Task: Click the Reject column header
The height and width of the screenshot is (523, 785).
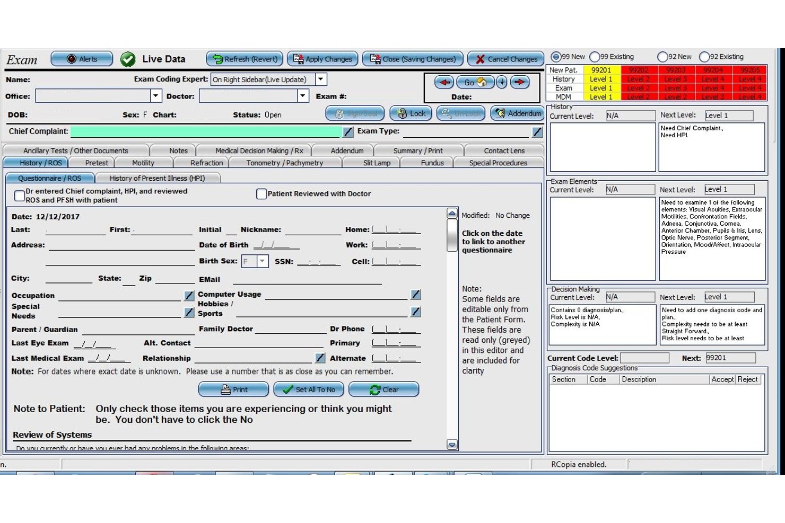Action: (747, 379)
